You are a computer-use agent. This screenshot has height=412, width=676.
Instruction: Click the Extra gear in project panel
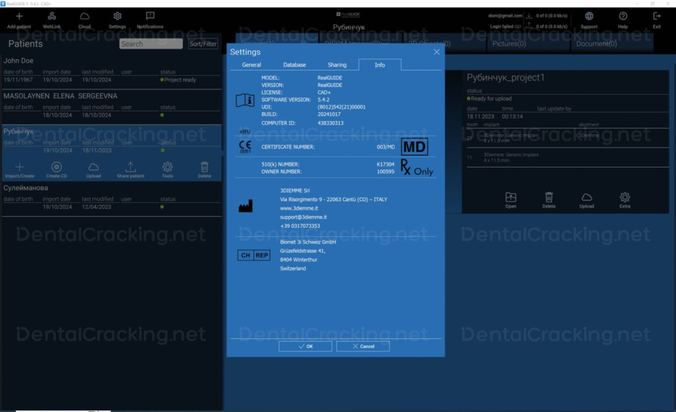[625, 197]
